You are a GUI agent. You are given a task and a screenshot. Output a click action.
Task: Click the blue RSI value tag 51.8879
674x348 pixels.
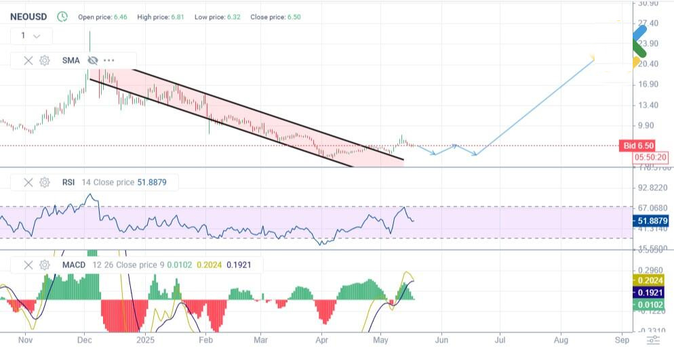point(651,221)
